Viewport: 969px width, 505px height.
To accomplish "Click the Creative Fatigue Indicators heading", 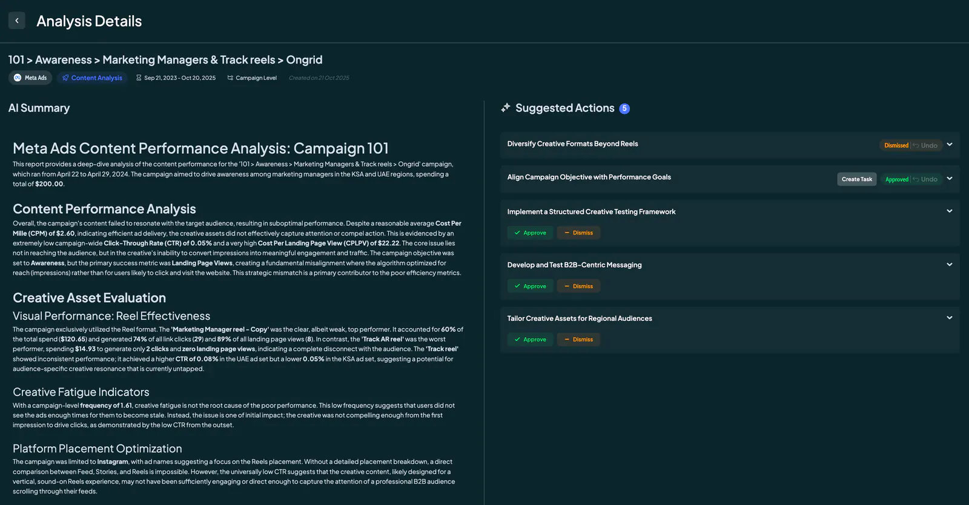I will click(x=81, y=392).
